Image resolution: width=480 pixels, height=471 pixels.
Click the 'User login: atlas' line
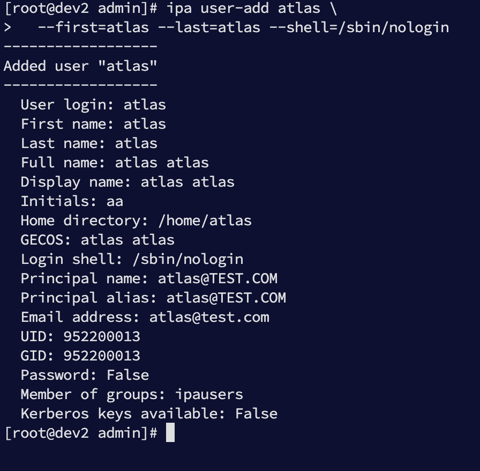pos(93,105)
